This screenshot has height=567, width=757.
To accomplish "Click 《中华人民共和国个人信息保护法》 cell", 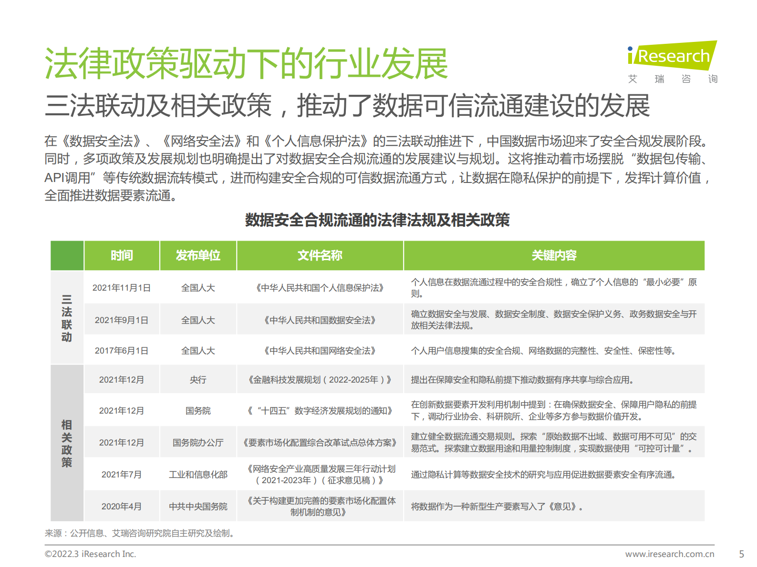I will coord(320,288).
